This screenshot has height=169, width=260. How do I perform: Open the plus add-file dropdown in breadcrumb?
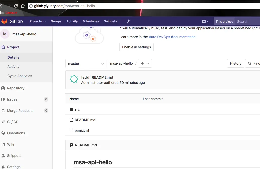(145, 63)
